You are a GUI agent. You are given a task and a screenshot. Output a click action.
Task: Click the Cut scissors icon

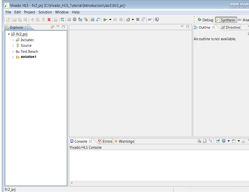coord(32,19)
